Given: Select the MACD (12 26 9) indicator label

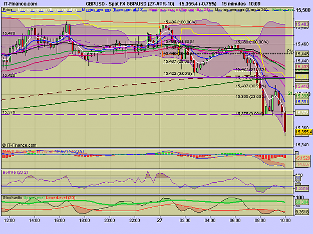Looking at the screenshot, I should pyautogui.click(x=69, y=151).
